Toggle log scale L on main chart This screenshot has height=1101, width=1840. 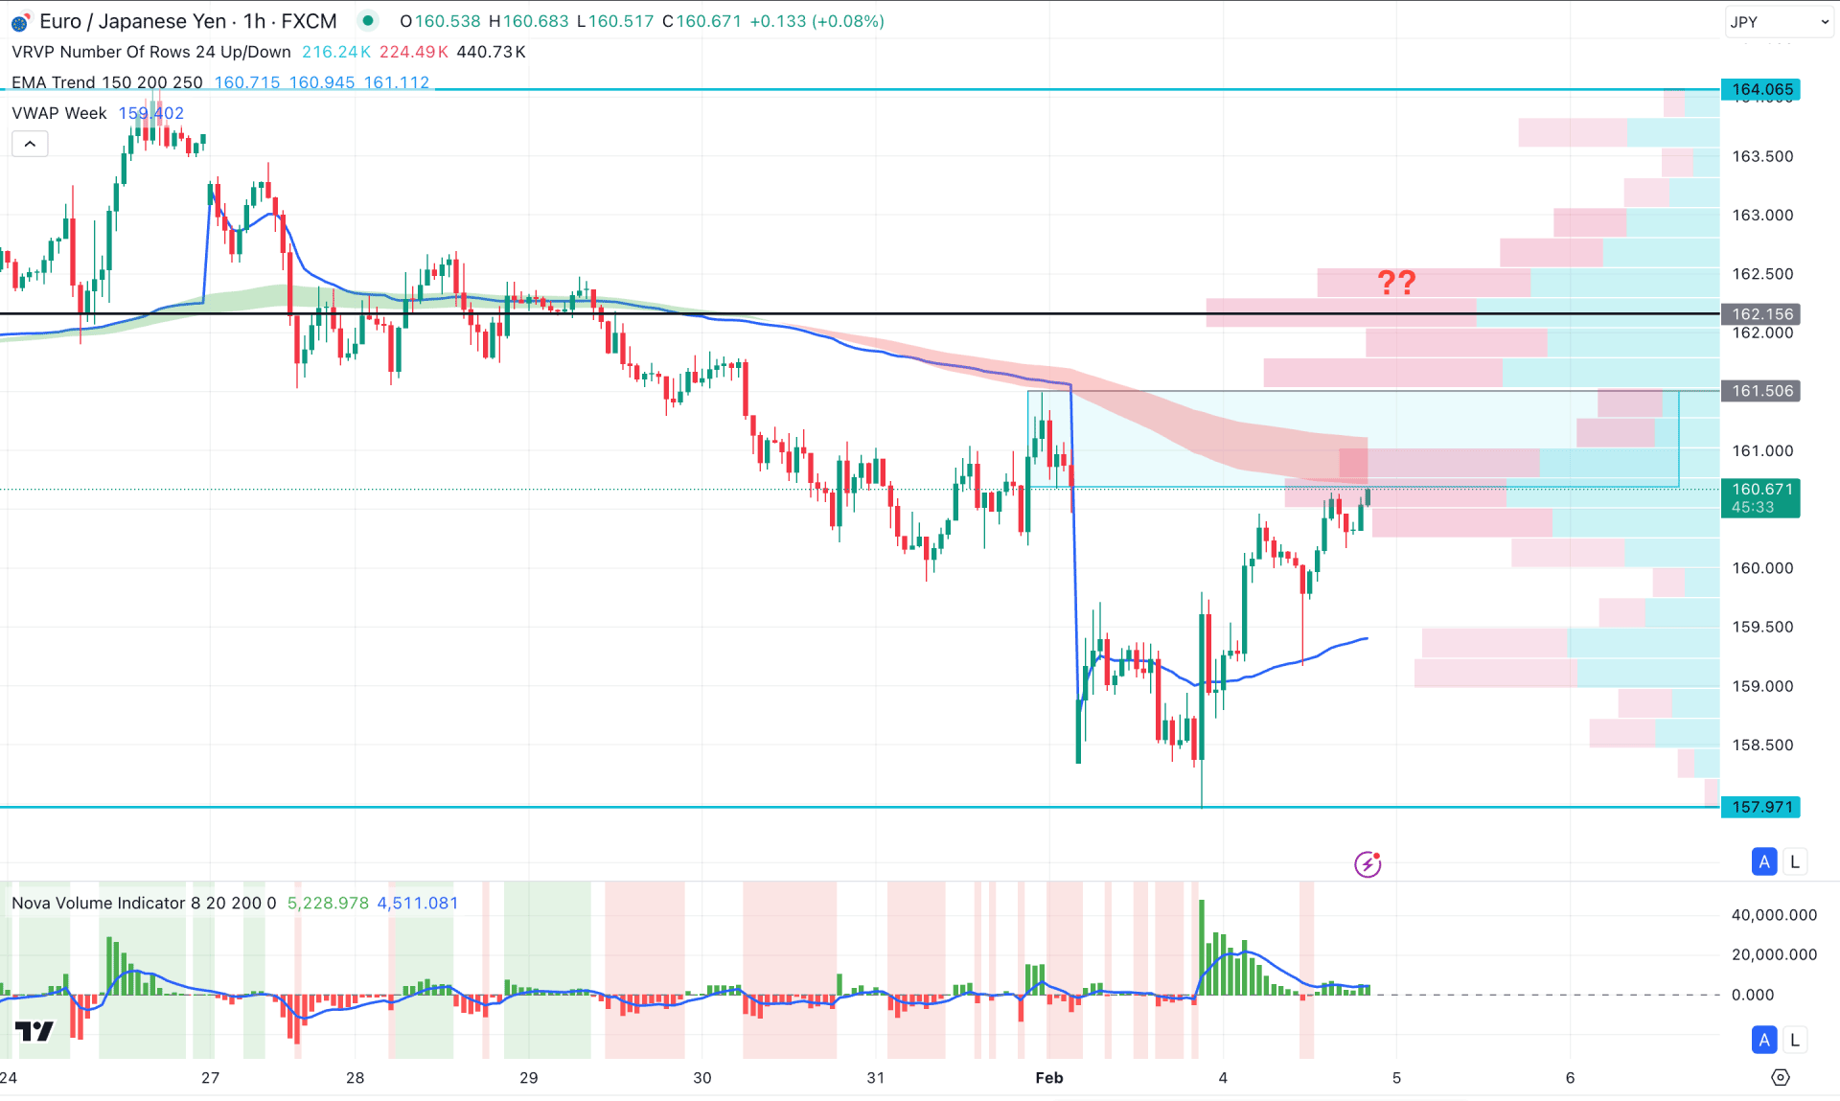[1795, 861]
